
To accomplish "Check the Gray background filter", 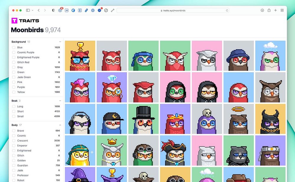I will [x=14, y=67].
